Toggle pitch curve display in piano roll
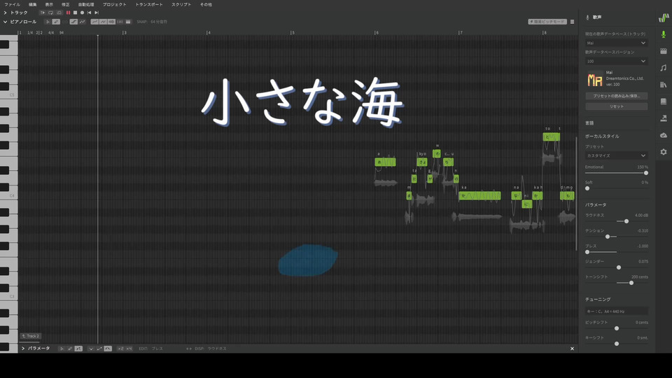The height and width of the screenshot is (378, 672). [x=94, y=22]
